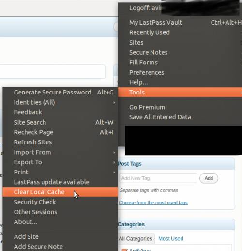Open the Identities (All) submenu

[x=60, y=102]
